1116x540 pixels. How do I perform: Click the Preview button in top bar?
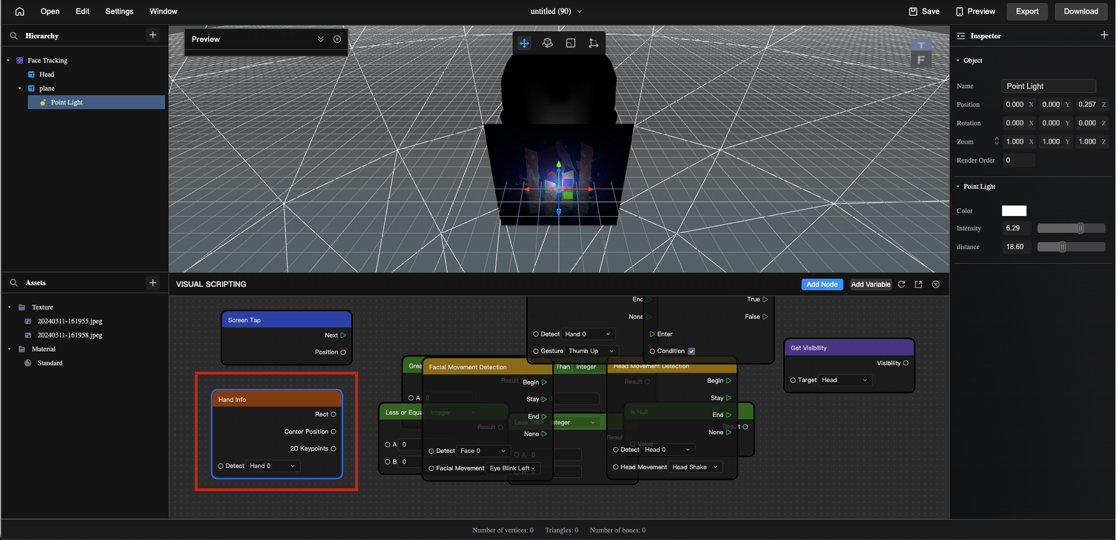point(975,11)
